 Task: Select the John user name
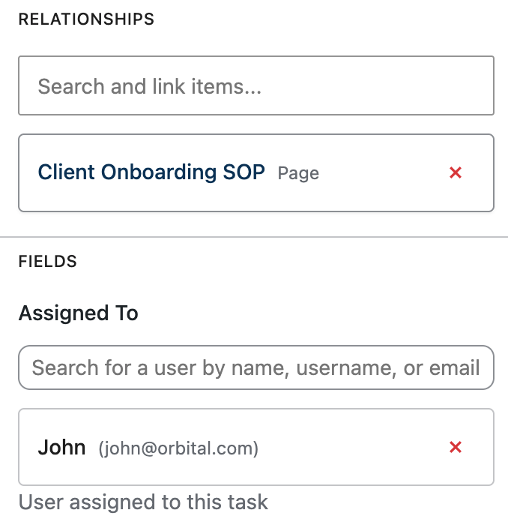point(62,447)
